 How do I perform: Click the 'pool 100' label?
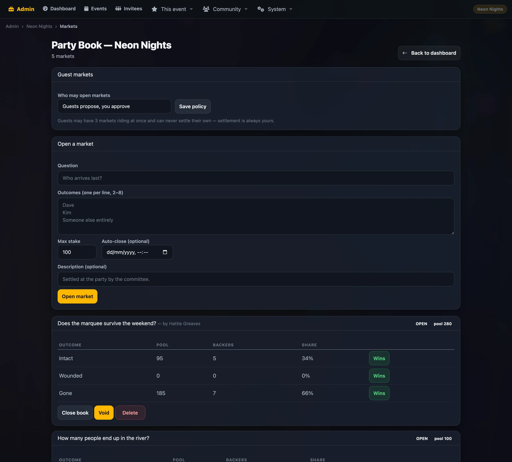pyautogui.click(x=443, y=438)
